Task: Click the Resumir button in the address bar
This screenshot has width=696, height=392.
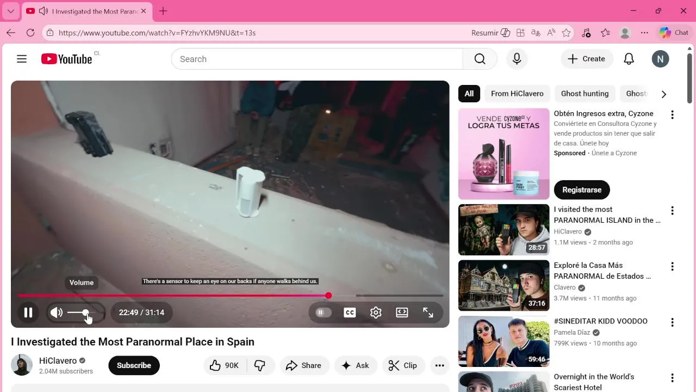Action: pos(490,33)
